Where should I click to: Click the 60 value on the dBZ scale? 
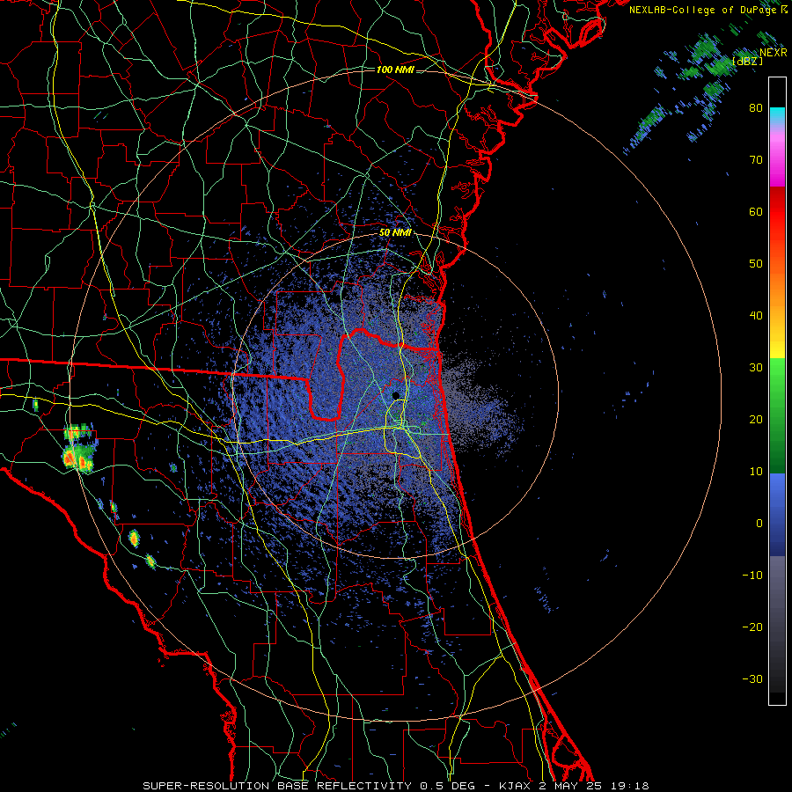[756, 211]
